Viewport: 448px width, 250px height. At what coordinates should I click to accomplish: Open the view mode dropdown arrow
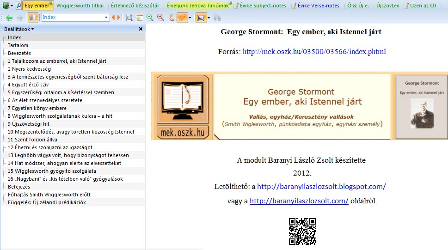point(209,18)
